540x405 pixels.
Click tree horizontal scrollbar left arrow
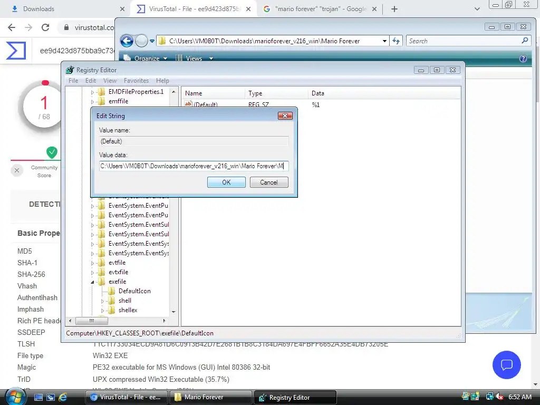(x=70, y=321)
